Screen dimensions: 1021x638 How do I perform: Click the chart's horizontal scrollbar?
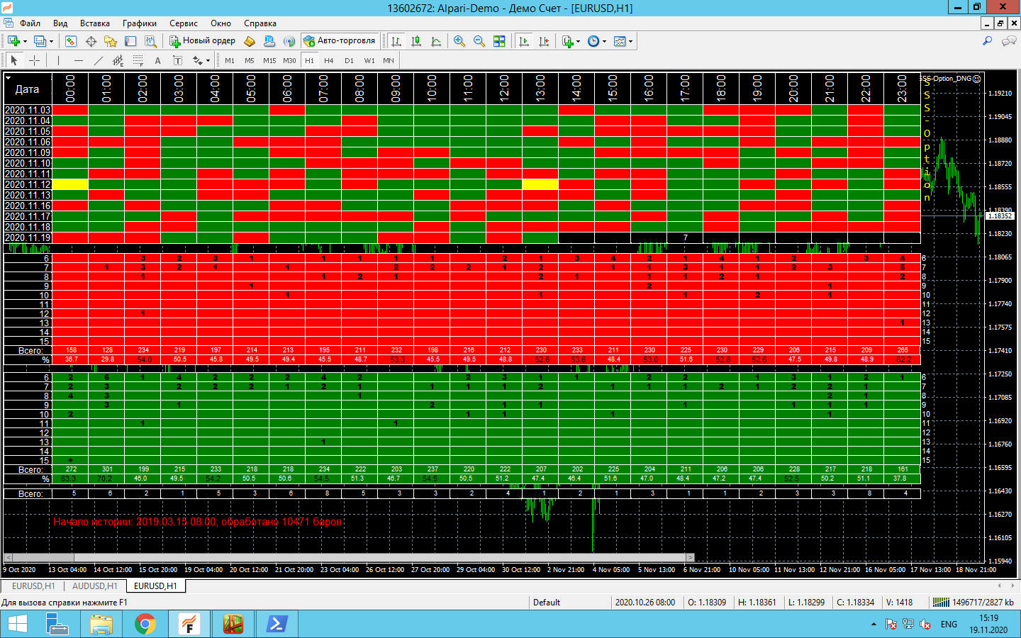click(x=349, y=557)
